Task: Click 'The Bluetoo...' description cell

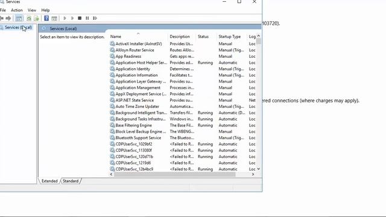Action: pyautogui.click(x=182, y=137)
